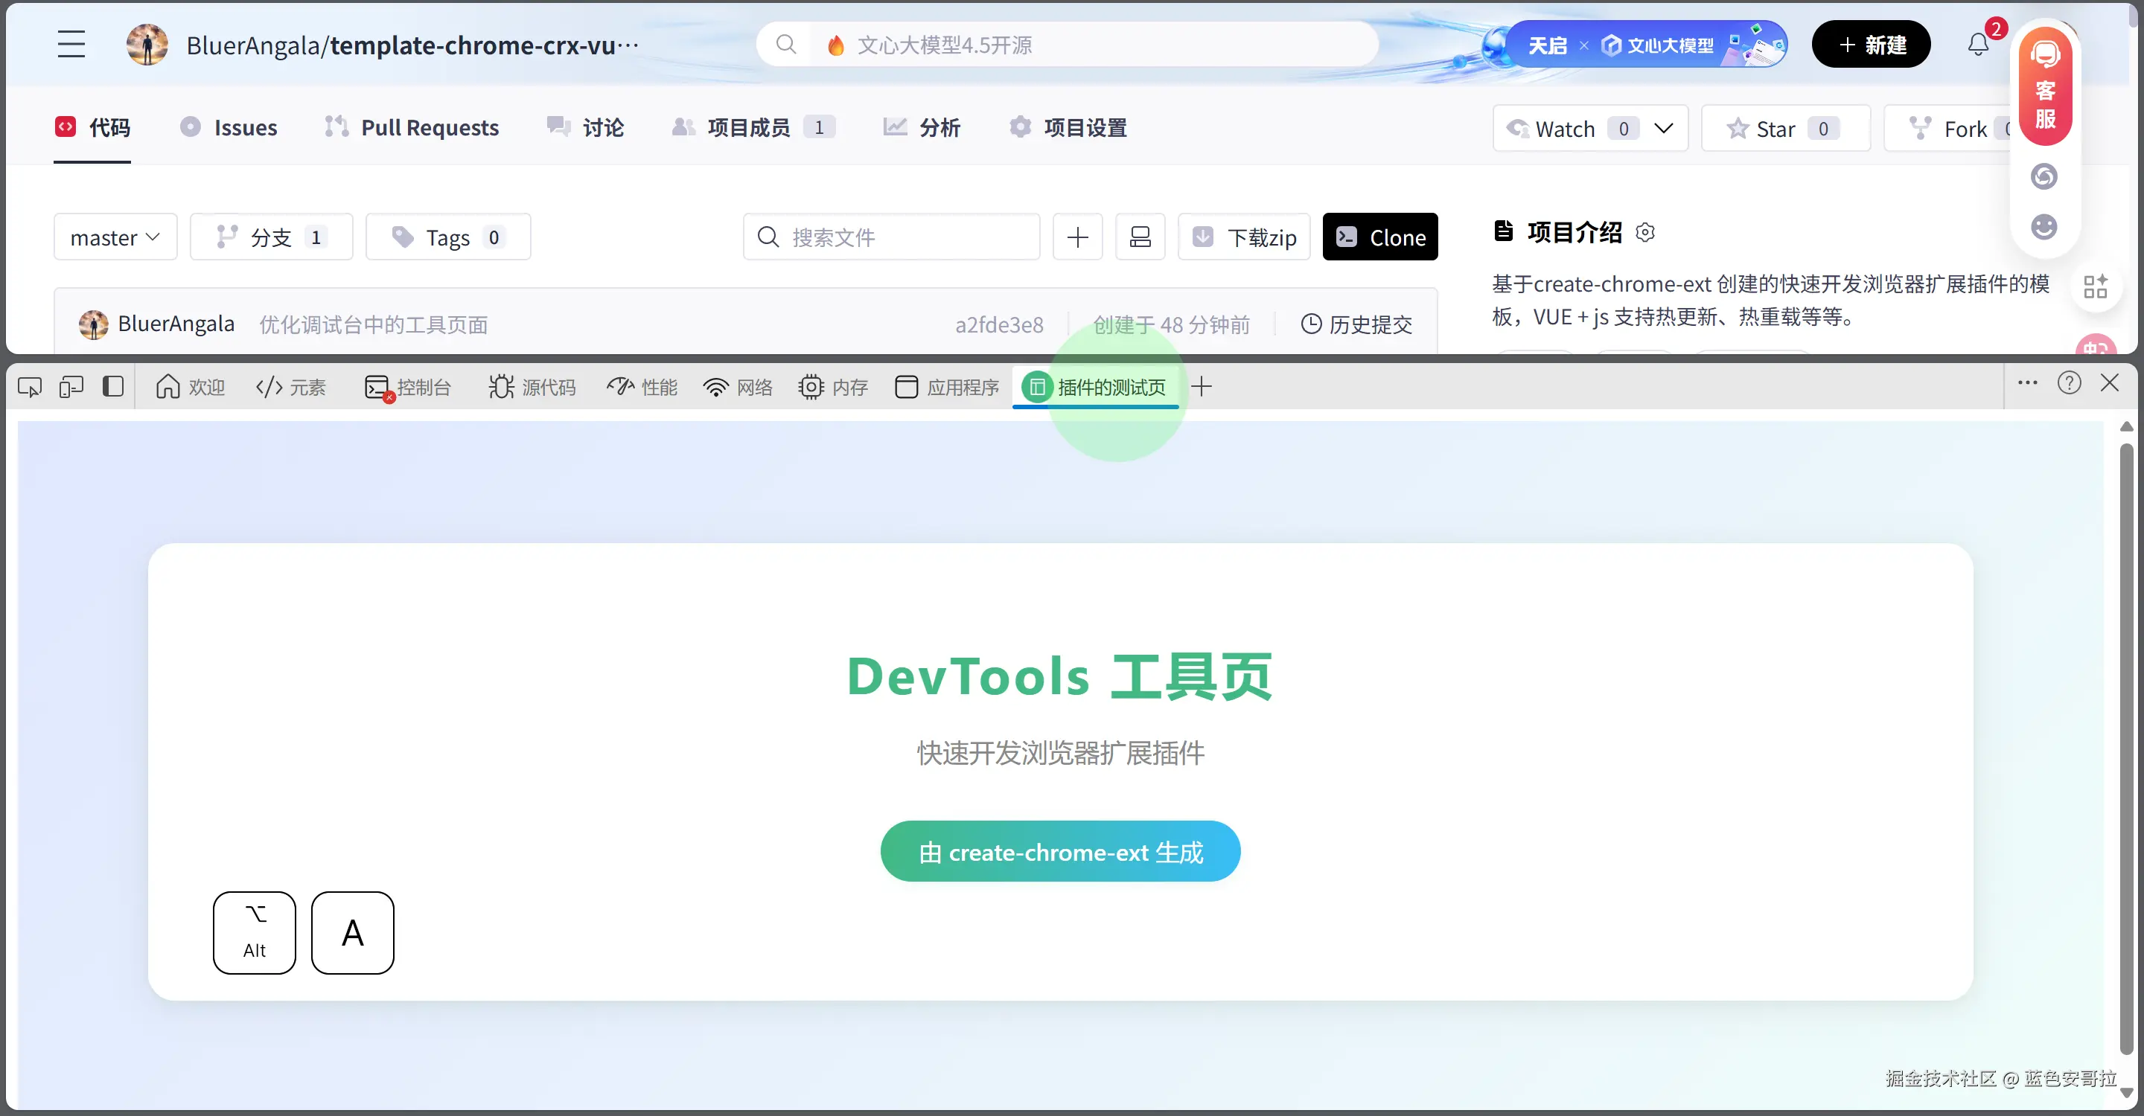The height and width of the screenshot is (1116, 2144).
Task: Toggle the DevTools sidebar panel icon
Action: 113,387
